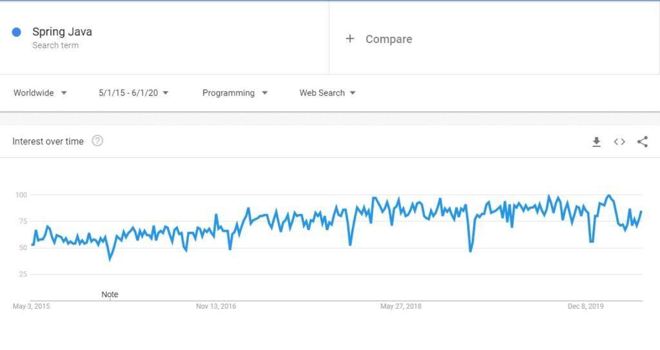Click the Dec 8, 2019 axis label

pyautogui.click(x=585, y=306)
